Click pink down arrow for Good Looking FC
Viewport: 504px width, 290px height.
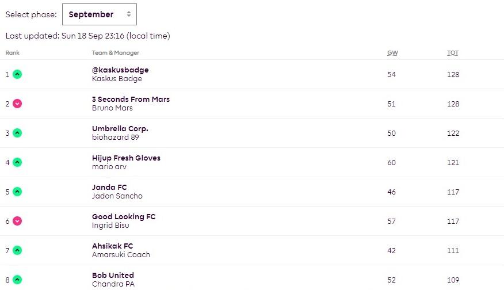[x=17, y=221]
